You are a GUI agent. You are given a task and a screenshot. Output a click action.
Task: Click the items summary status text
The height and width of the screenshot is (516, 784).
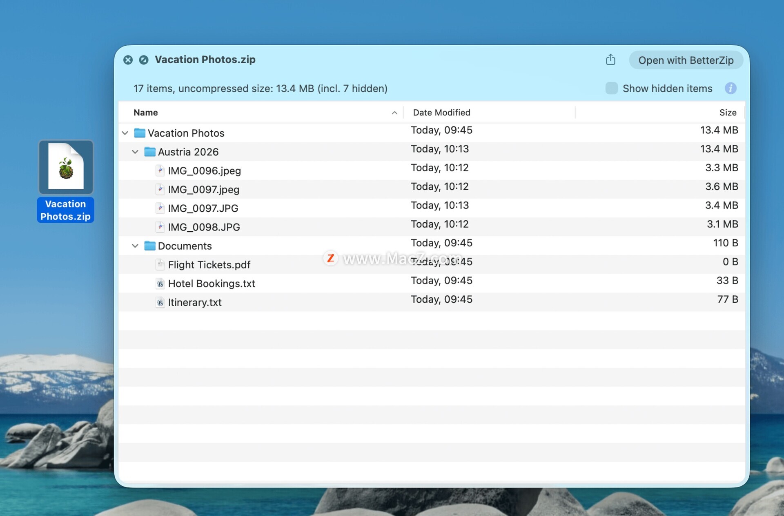click(261, 89)
